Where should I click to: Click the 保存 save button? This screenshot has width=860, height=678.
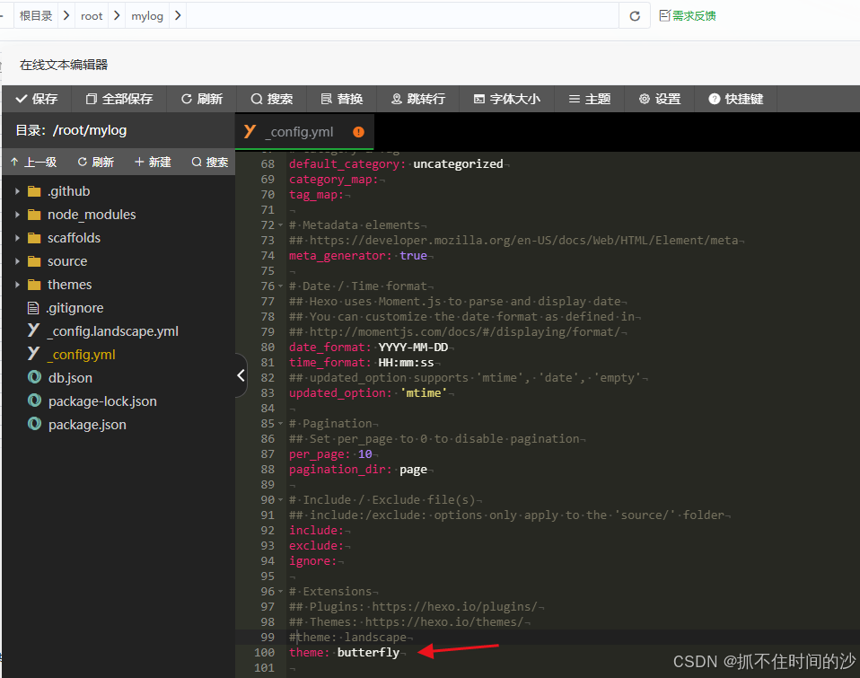[37, 99]
